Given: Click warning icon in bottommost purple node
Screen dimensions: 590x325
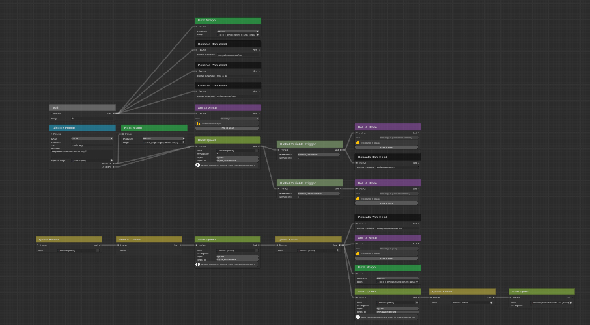Looking at the screenshot, I should [358, 253].
